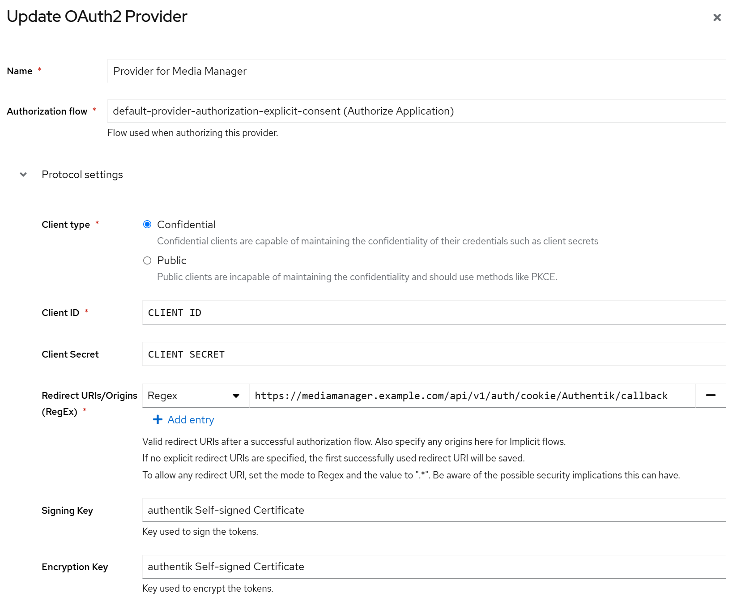Click the minus icon to remove redirect URI
737x610 pixels.
click(x=711, y=396)
